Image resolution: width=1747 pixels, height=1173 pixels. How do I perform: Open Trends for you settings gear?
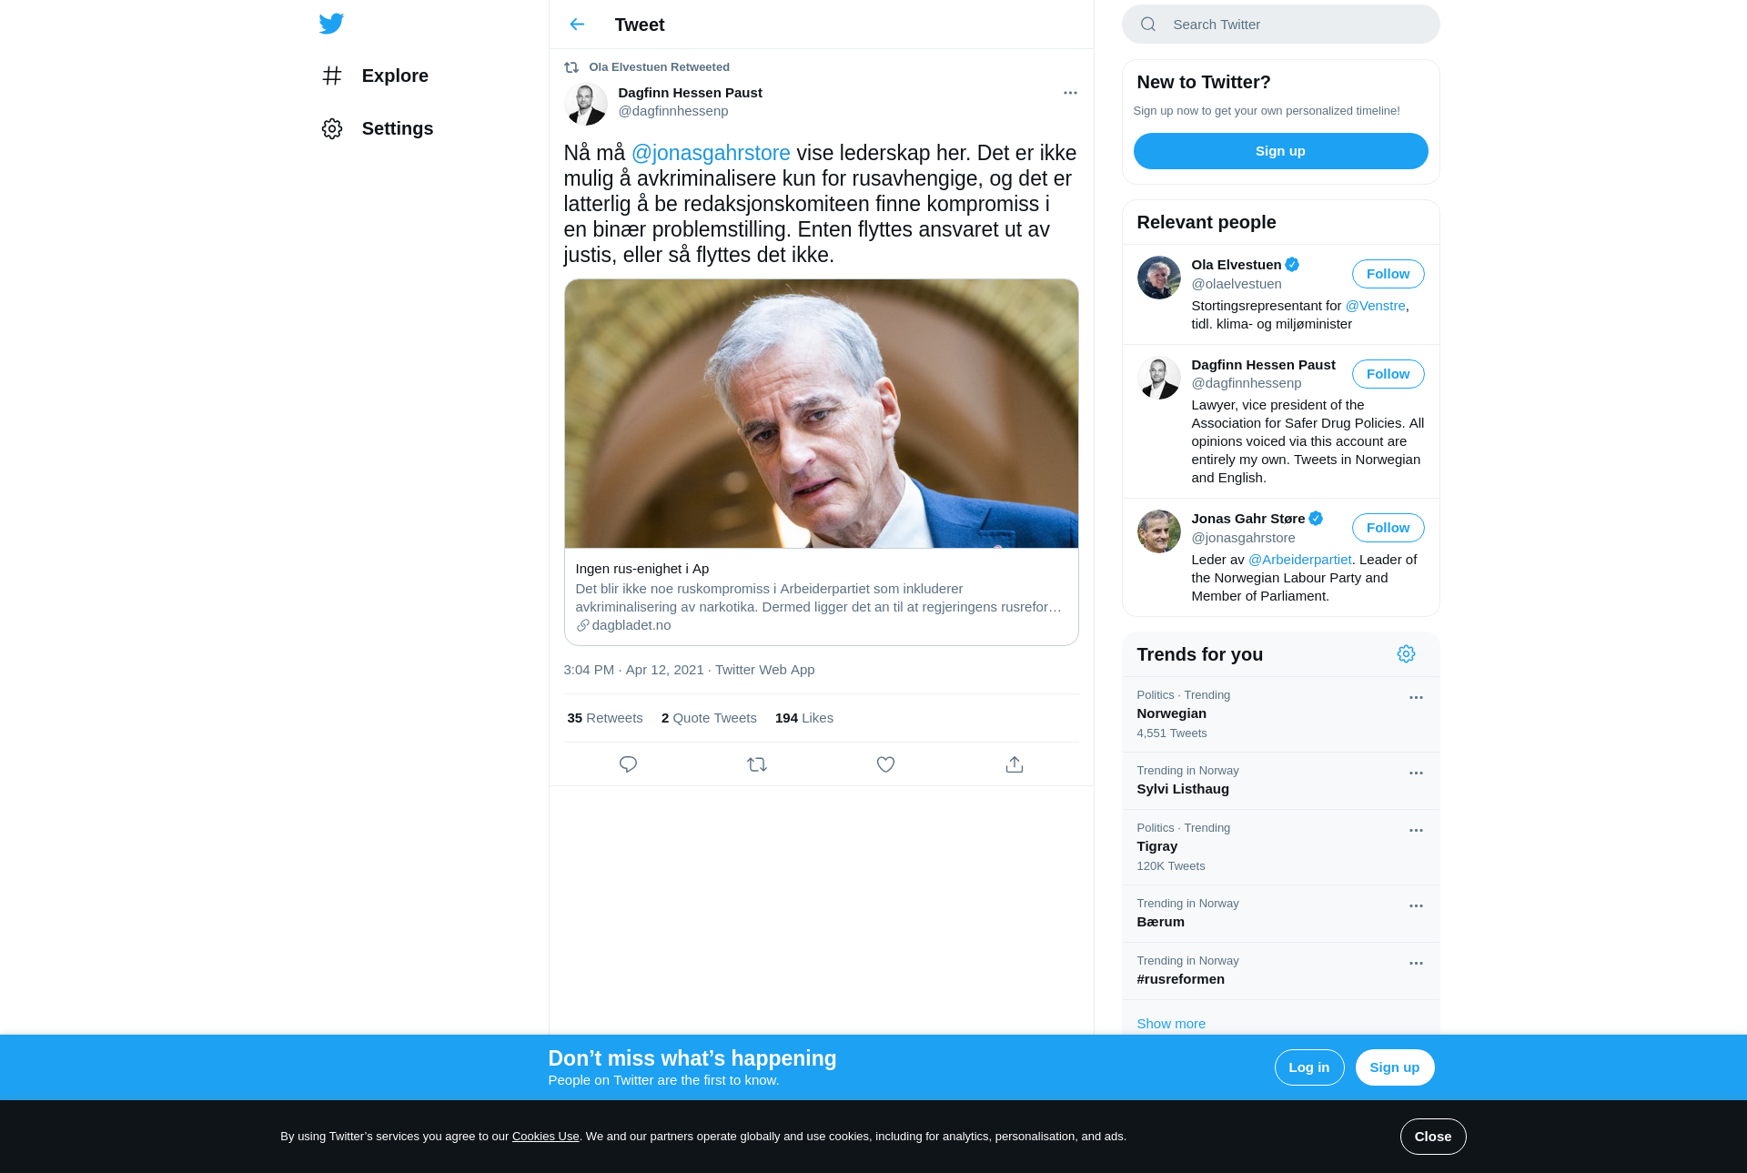pos(1406,654)
